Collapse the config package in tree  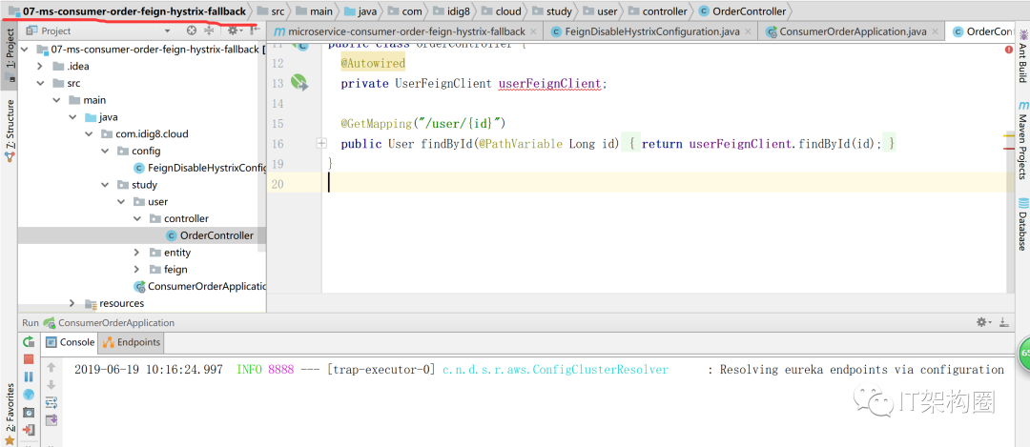[105, 151]
